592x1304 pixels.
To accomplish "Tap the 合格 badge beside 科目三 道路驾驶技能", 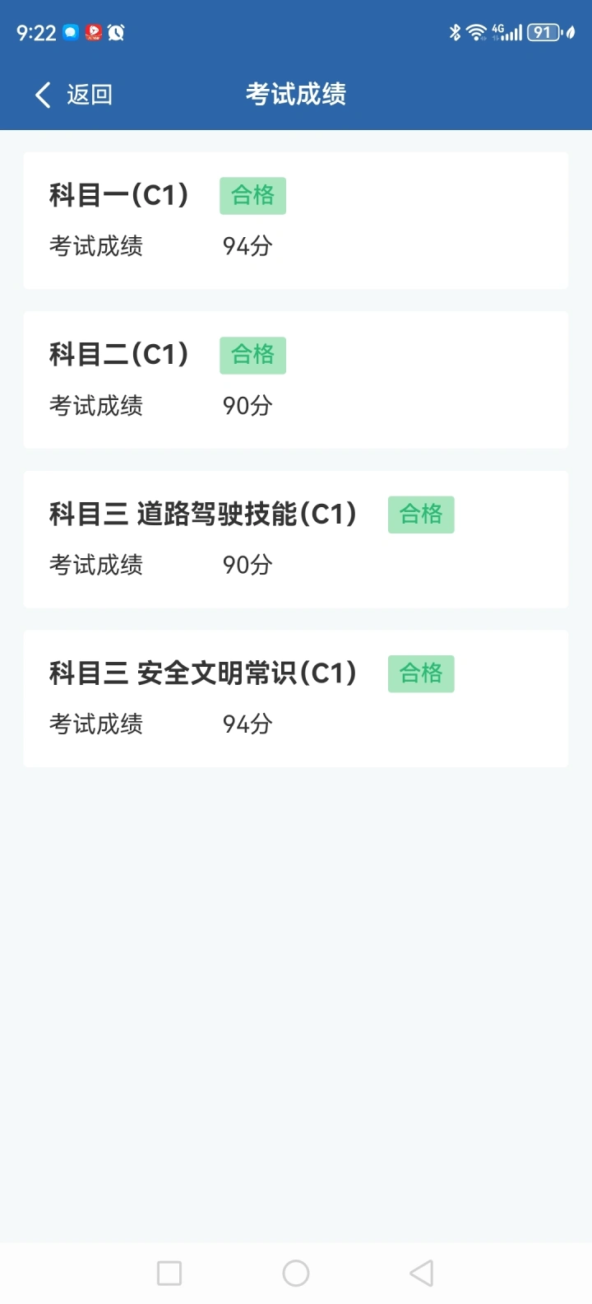I will tap(421, 515).
